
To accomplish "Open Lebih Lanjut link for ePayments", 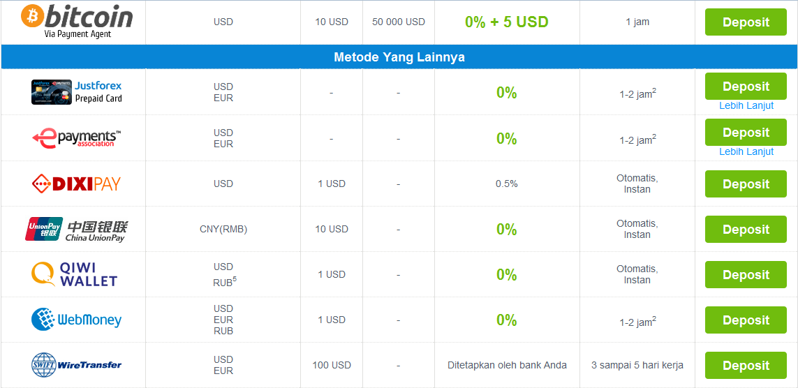I will click(746, 152).
